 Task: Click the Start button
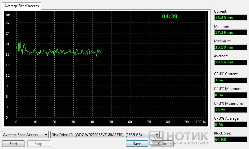(13, 144)
